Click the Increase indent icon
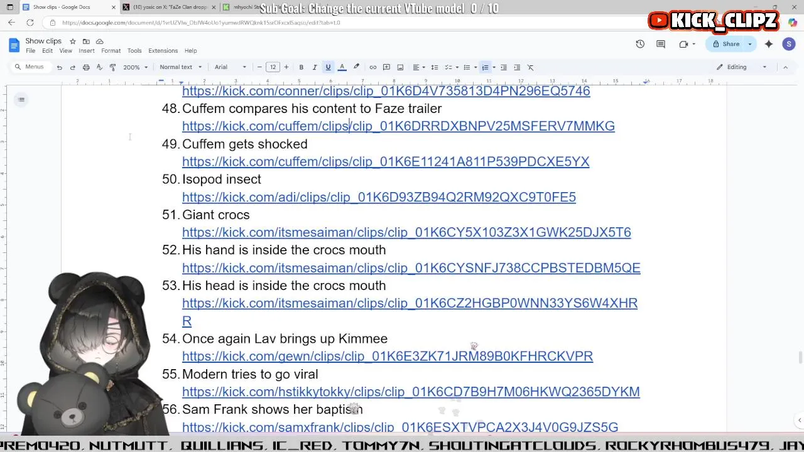The image size is (804, 452). coord(517,67)
